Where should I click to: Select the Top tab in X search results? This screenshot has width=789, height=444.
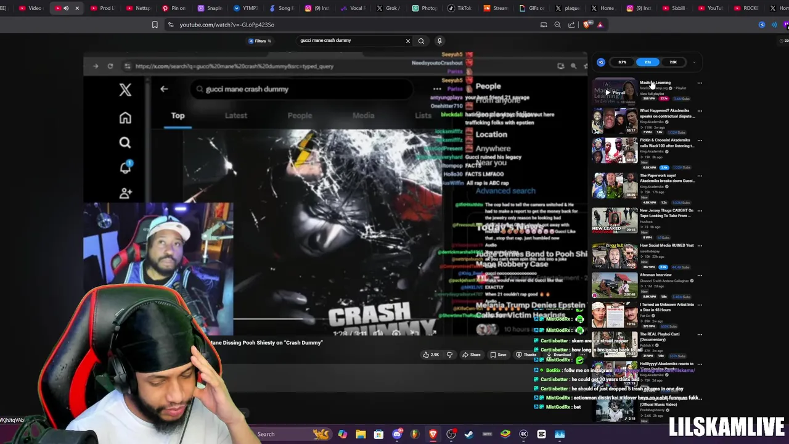(178, 115)
